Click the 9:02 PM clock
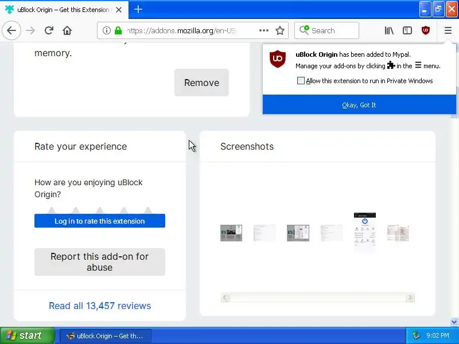This screenshot has width=459, height=344. click(x=438, y=335)
